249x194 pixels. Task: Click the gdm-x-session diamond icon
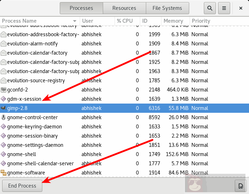4,99
